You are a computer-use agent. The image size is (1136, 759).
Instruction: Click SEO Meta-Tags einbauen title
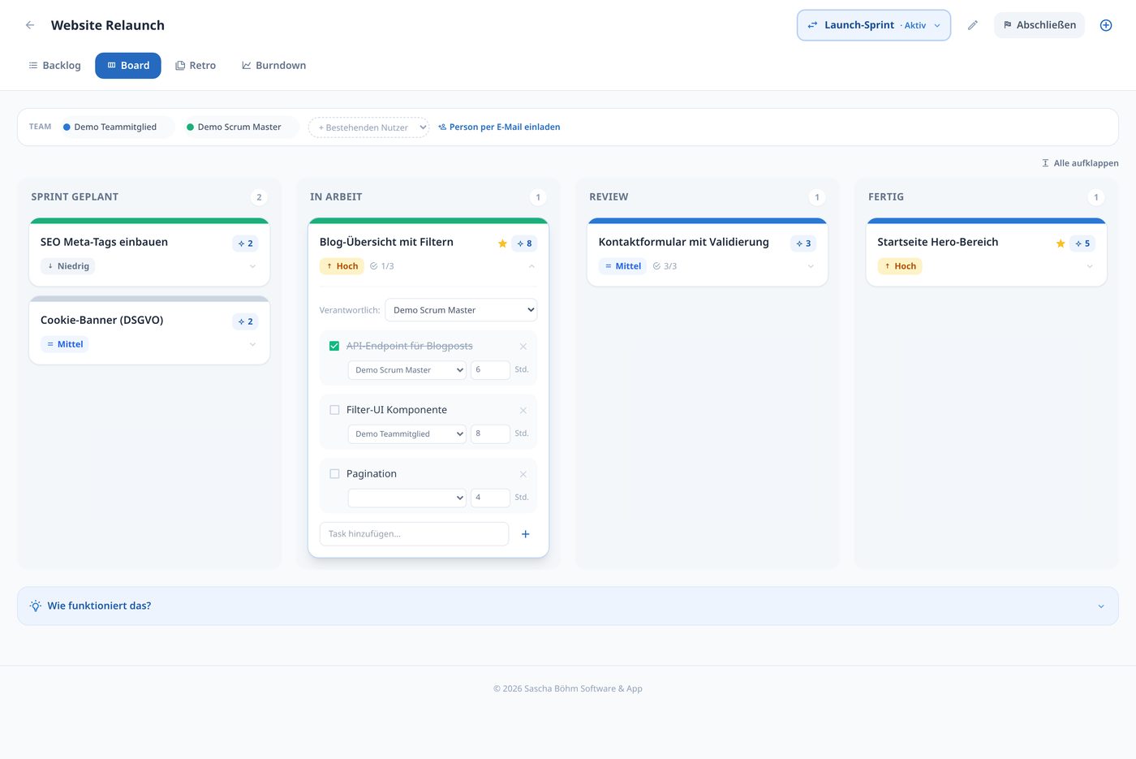click(x=104, y=243)
